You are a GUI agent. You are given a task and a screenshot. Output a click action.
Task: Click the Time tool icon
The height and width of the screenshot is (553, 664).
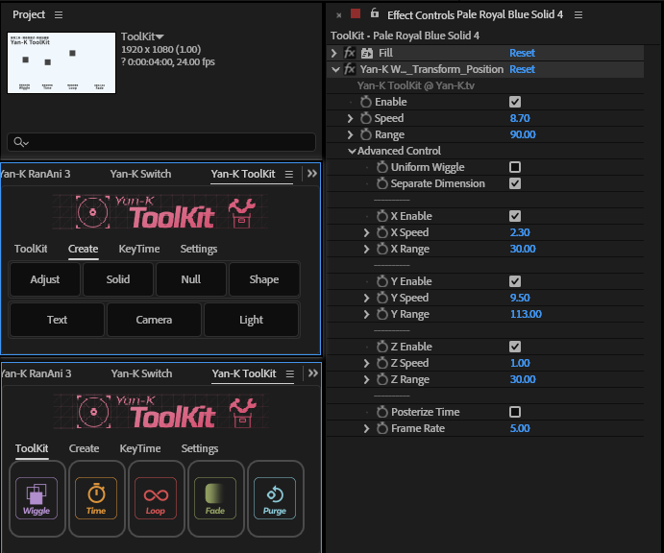(x=96, y=498)
